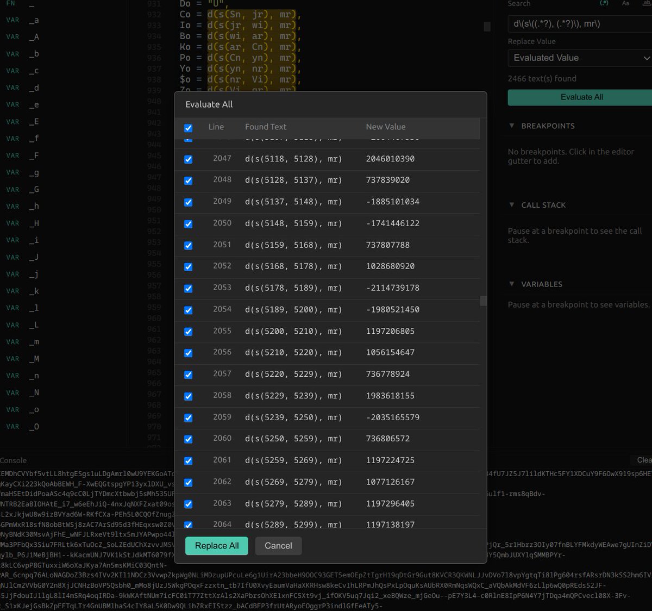Uncheck the checkbox for line 2056

point(188,353)
